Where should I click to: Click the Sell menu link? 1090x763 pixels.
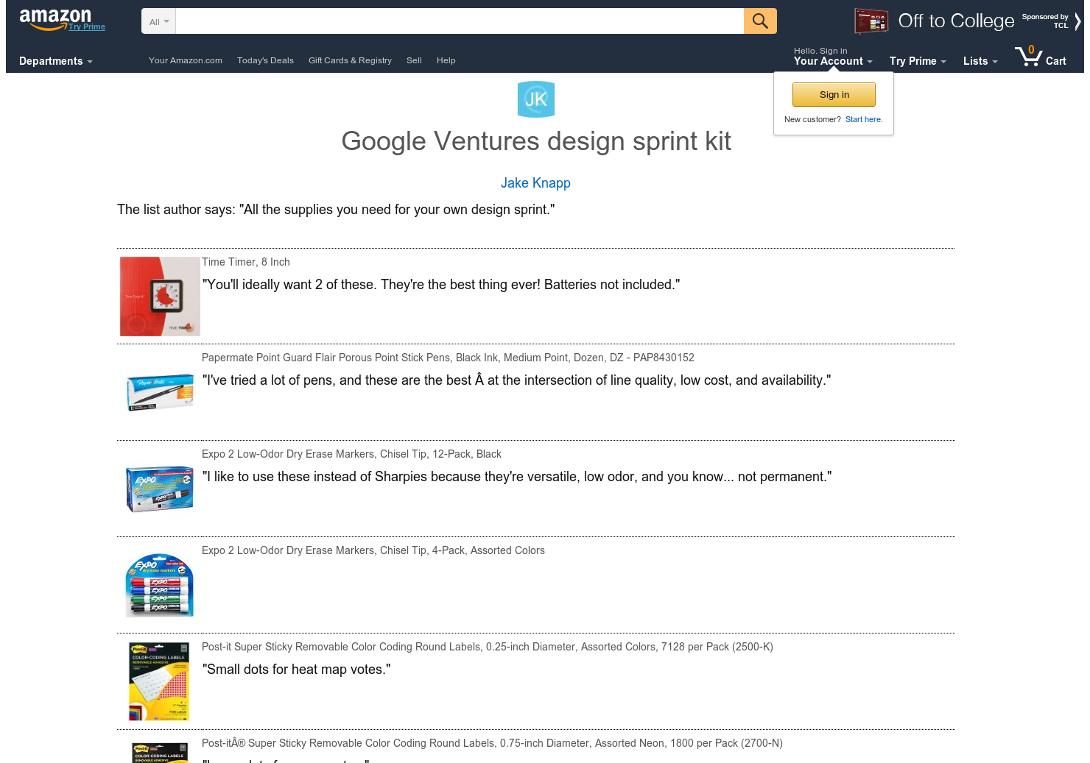pos(414,60)
